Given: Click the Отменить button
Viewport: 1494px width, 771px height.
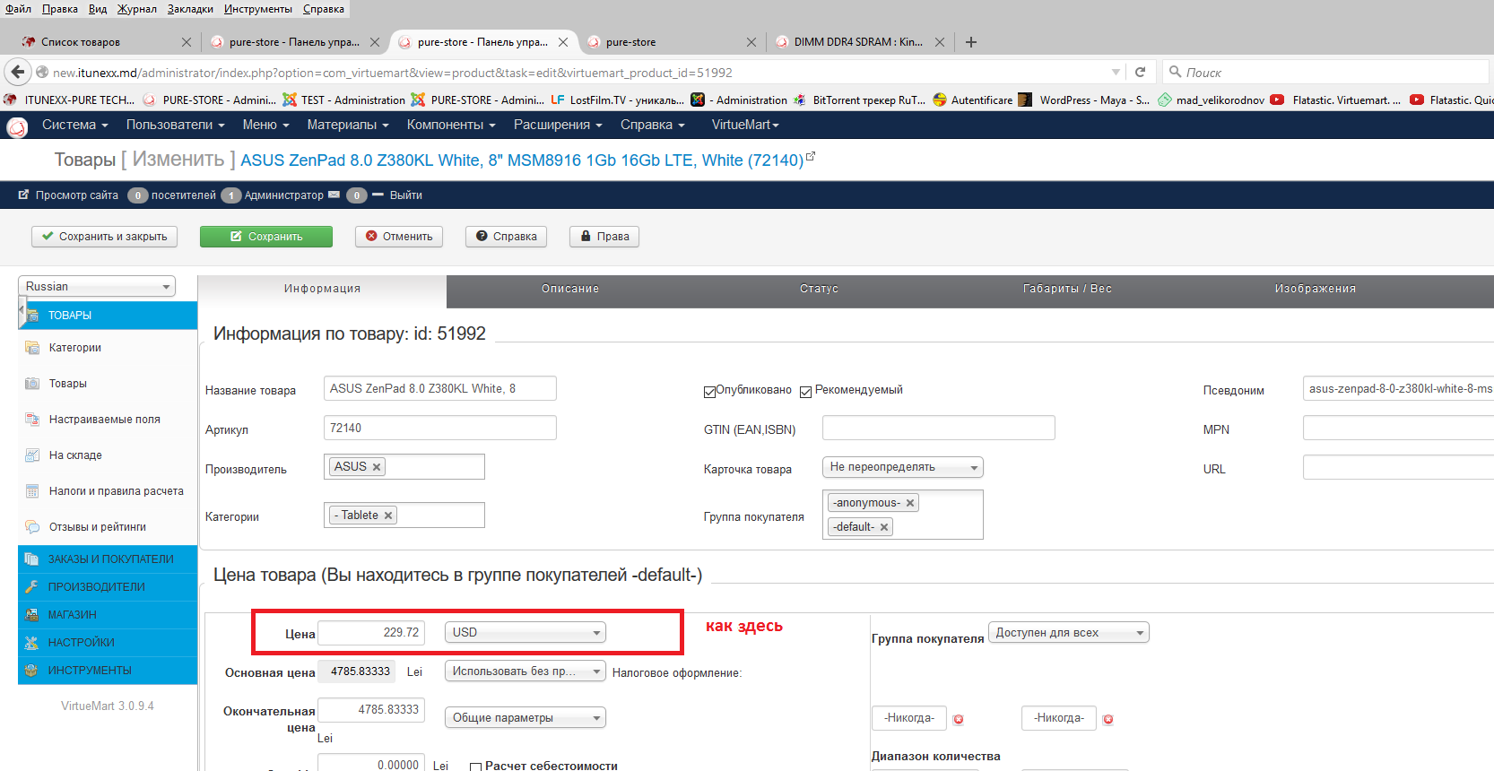Looking at the screenshot, I should (399, 237).
